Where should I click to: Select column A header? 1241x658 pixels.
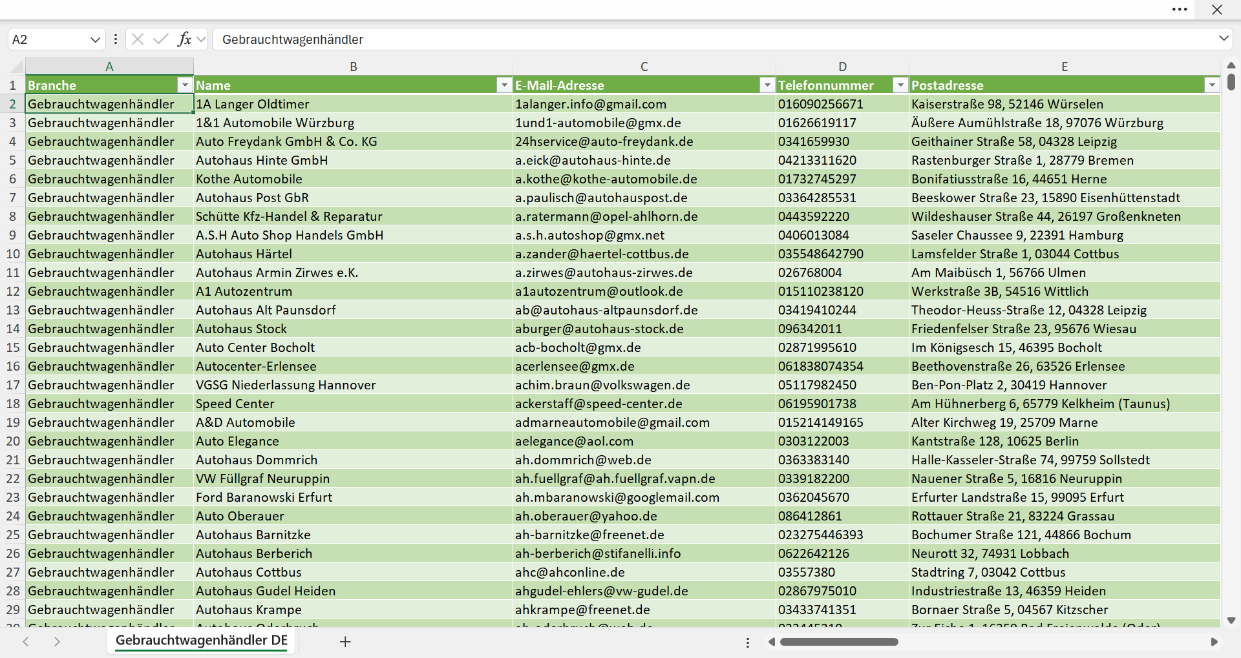(109, 67)
